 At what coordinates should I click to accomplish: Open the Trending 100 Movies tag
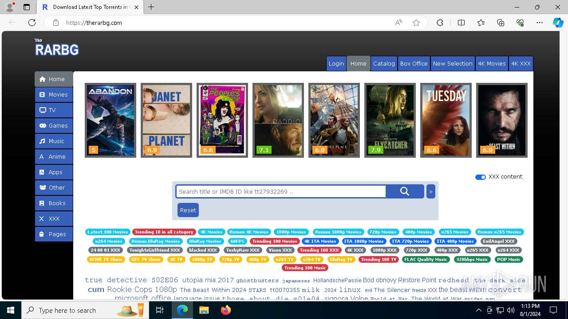[x=275, y=241]
